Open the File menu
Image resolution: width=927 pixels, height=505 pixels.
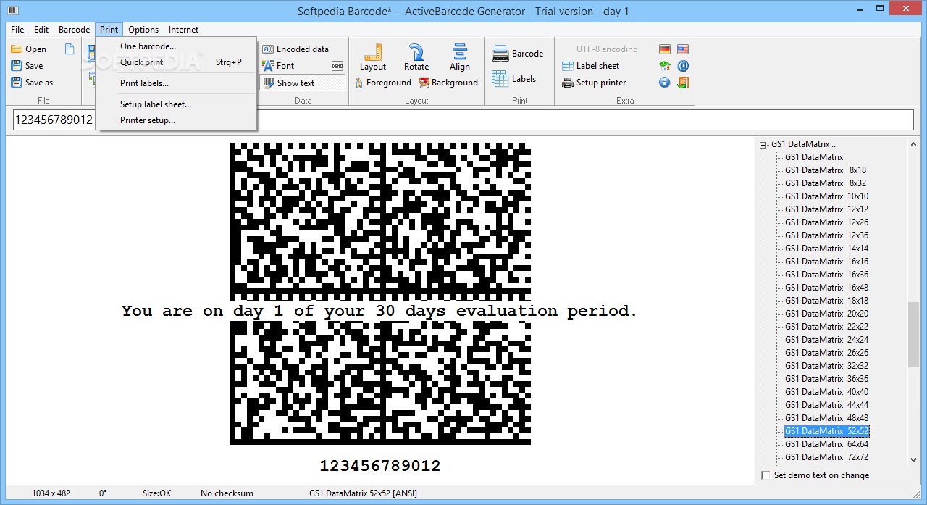pos(17,30)
